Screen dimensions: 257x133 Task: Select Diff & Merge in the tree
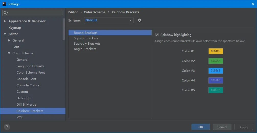coord(26,105)
